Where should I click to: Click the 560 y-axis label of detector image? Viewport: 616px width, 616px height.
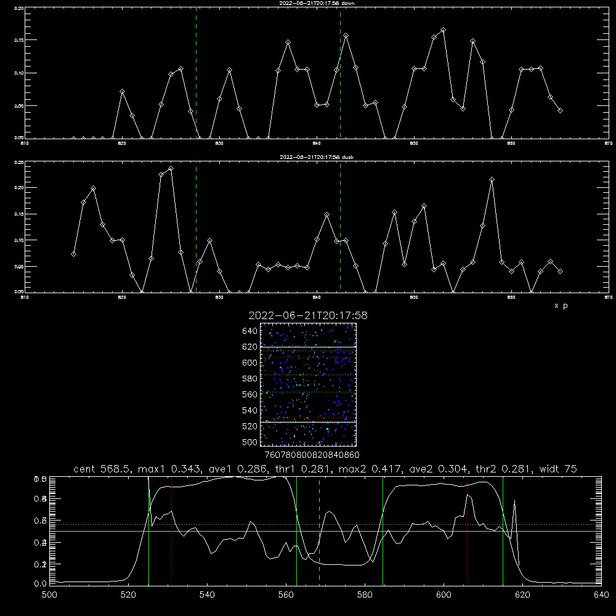pyautogui.click(x=250, y=394)
